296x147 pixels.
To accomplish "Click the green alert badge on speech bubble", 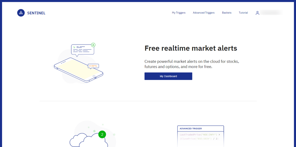I will click(x=93, y=45).
